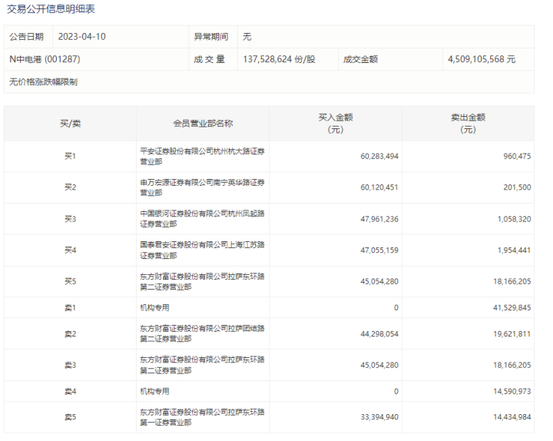Click the 卖出金额 column header
The height and width of the screenshot is (441, 553).
(x=468, y=123)
